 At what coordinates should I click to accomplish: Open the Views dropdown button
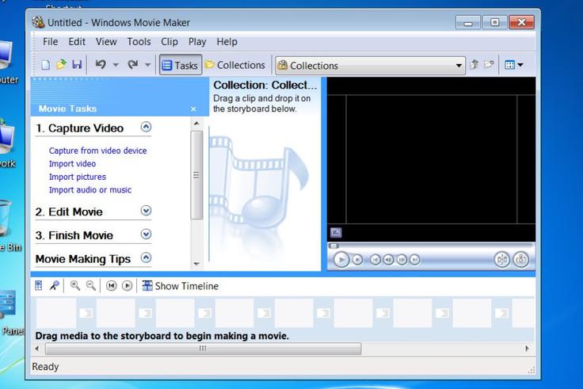tap(514, 65)
